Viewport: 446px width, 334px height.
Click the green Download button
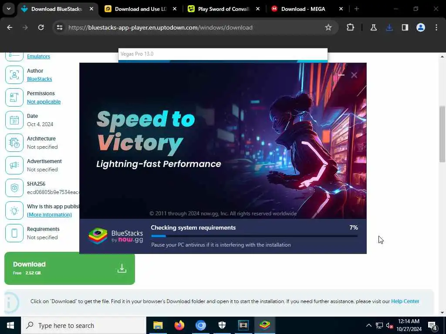[x=70, y=268]
